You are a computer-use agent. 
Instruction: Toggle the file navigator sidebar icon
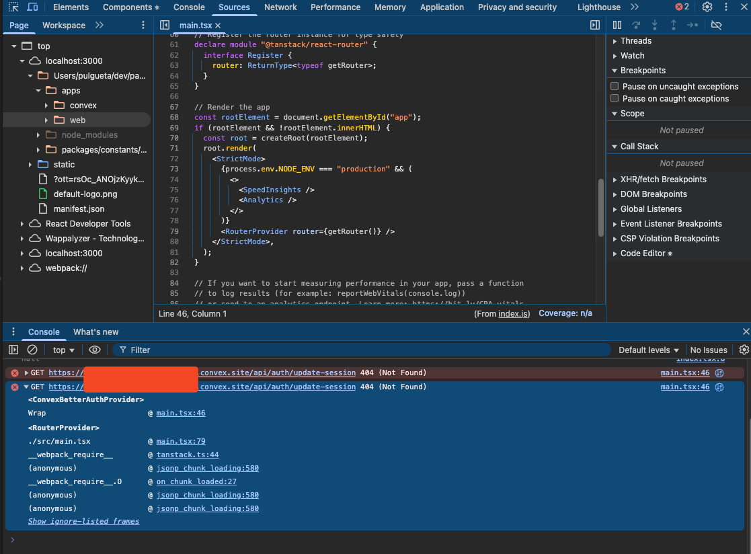click(x=165, y=25)
